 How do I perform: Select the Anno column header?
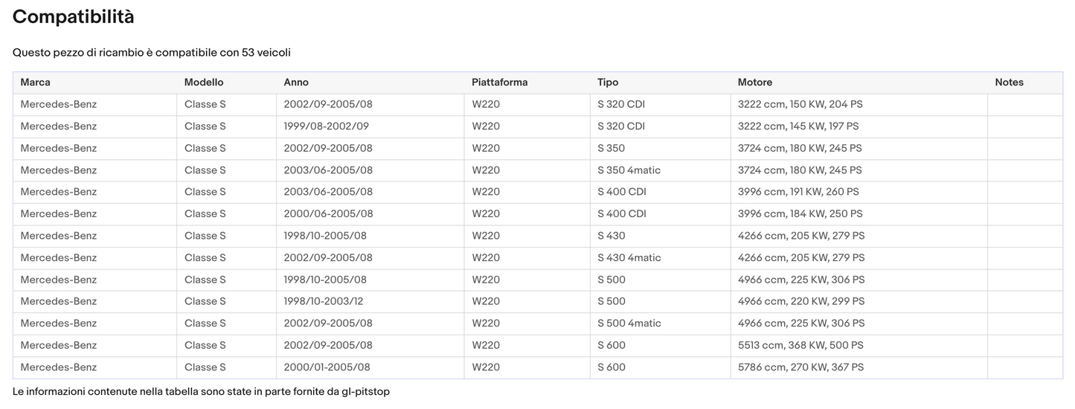pos(296,83)
